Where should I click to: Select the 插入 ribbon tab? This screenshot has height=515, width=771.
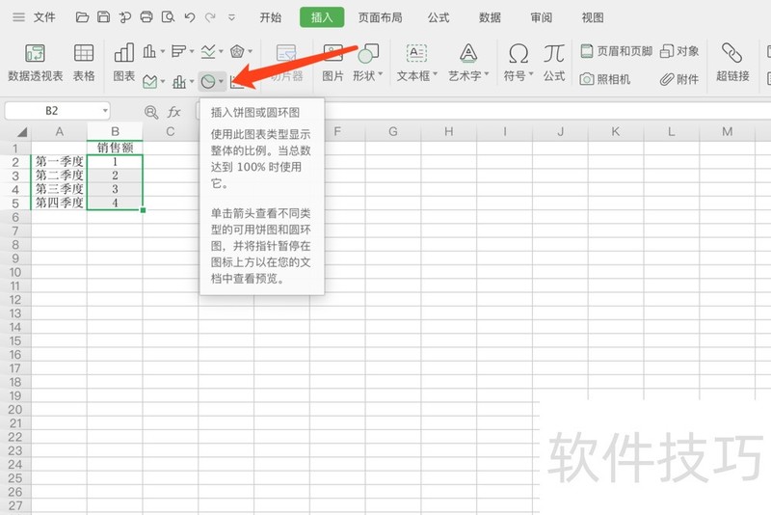tap(322, 17)
